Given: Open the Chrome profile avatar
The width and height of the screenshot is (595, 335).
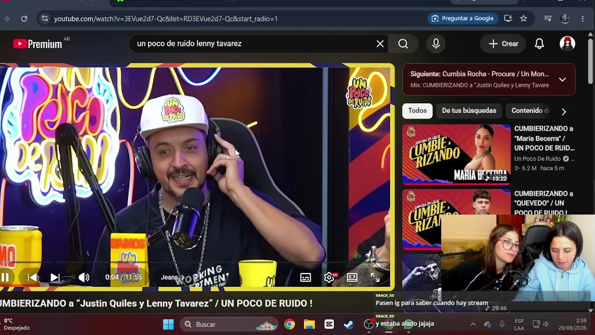Looking at the screenshot, I should (x=565, y=19).
